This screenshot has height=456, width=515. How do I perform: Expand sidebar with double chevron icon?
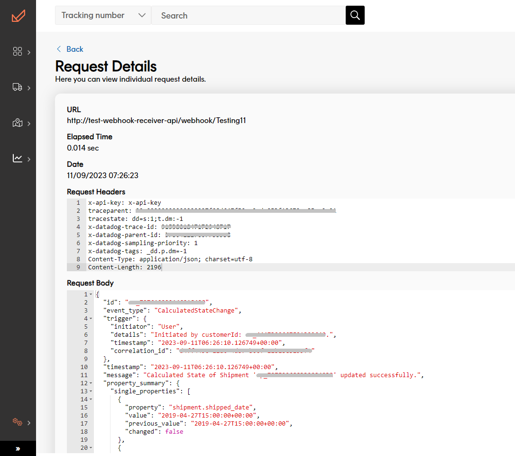(18, 448)
